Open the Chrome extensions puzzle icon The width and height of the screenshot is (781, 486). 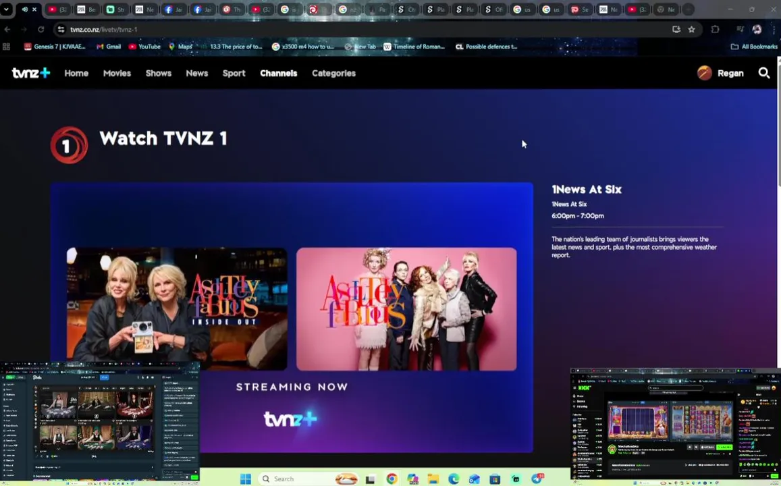[716, 30]
